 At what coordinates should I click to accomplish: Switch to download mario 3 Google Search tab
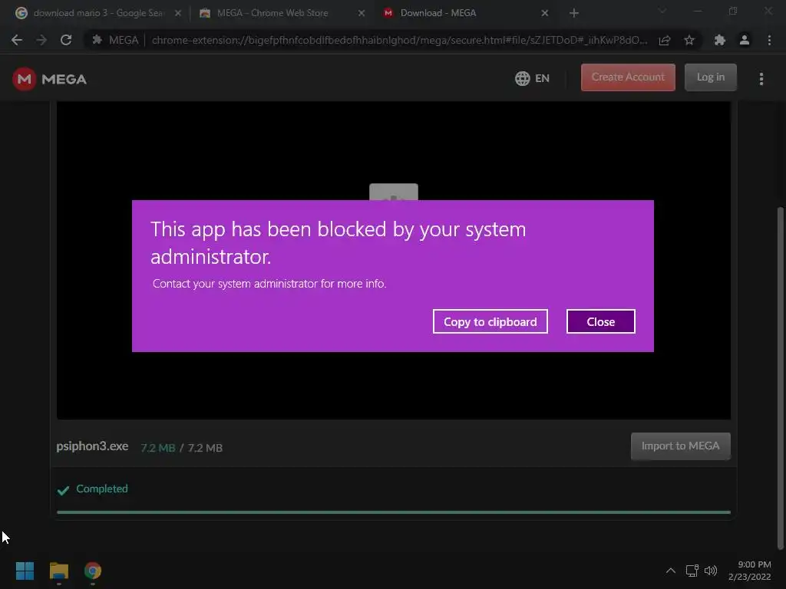97,13
